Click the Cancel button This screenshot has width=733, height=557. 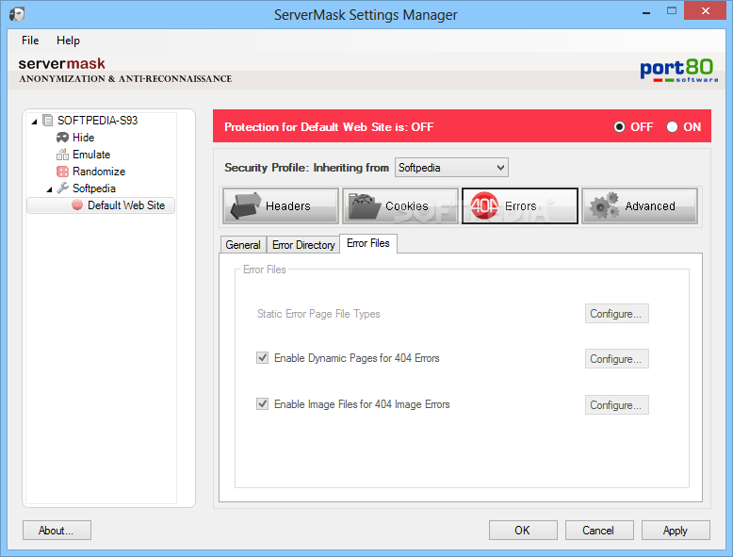(599, 531)
